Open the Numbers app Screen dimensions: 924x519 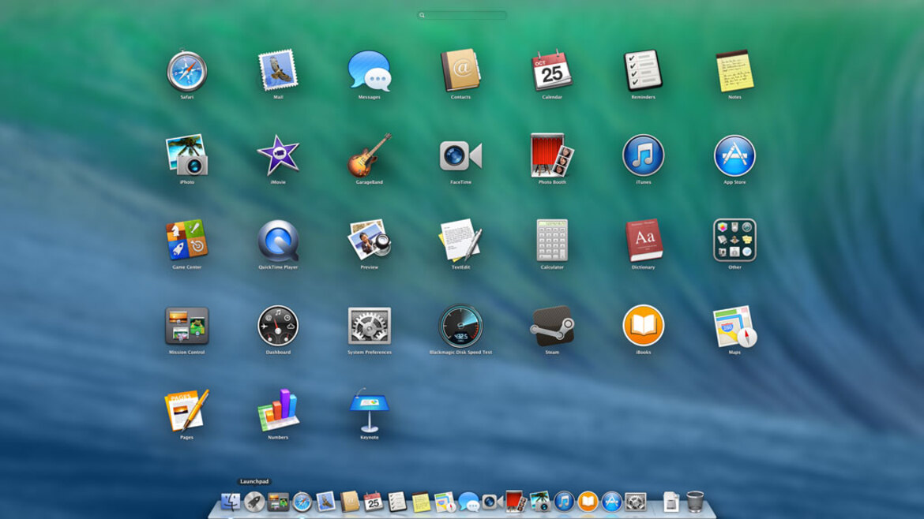coord(278,410)
